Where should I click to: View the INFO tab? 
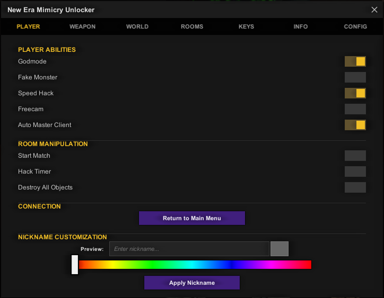tap(301, 26)
